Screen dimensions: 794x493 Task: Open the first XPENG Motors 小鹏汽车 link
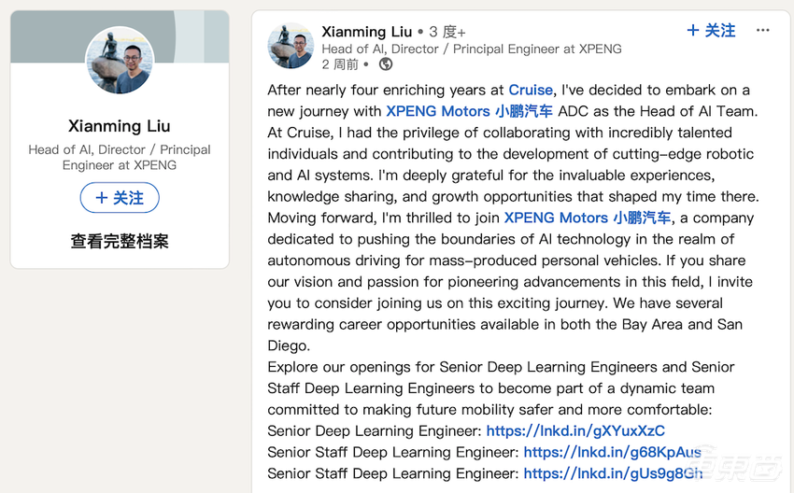[x=469, y=111]
